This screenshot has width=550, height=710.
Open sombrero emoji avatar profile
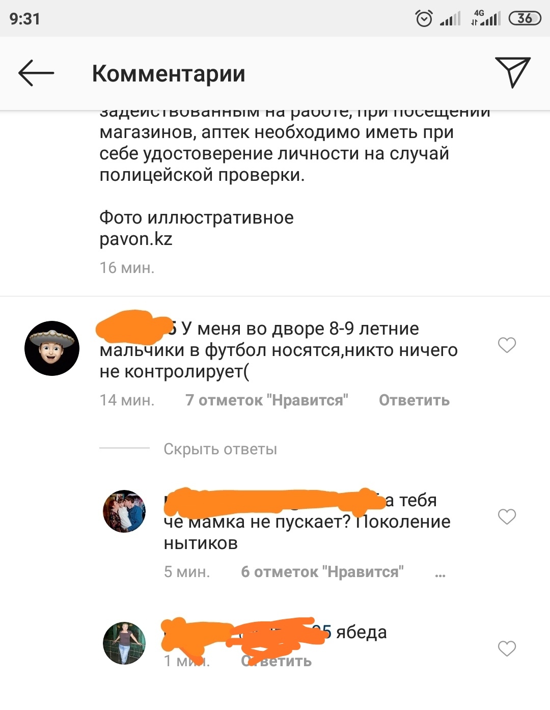tap(52, 348)
